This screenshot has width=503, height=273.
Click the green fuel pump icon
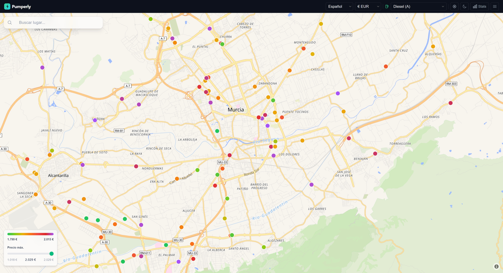point(387,7)
